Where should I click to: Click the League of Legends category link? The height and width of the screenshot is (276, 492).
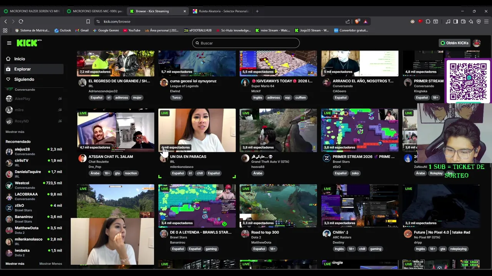click(184, 86)
